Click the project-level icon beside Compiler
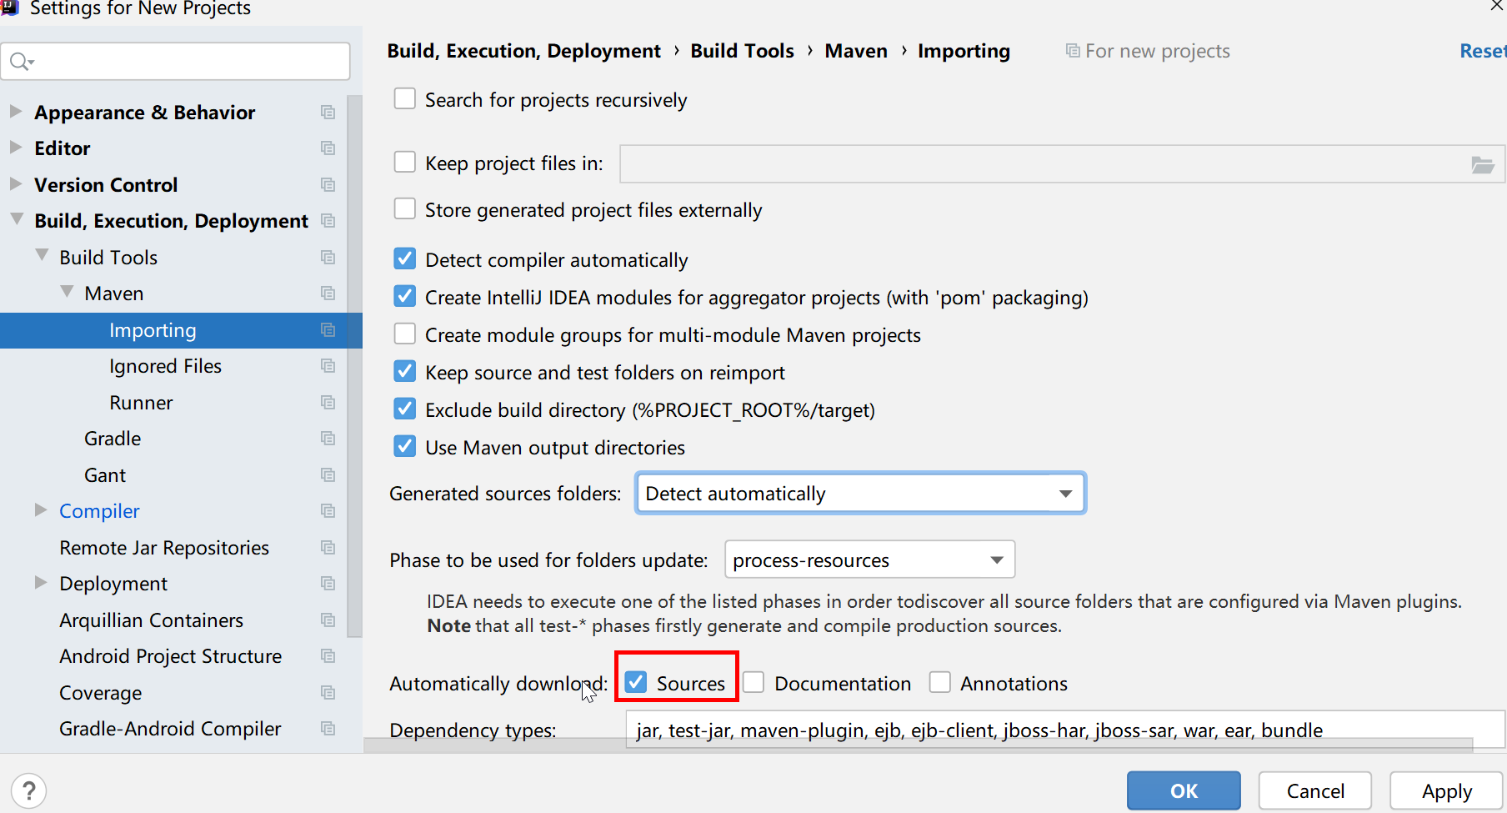Viewport: 1507px width, 813px height. click(328, 511)
